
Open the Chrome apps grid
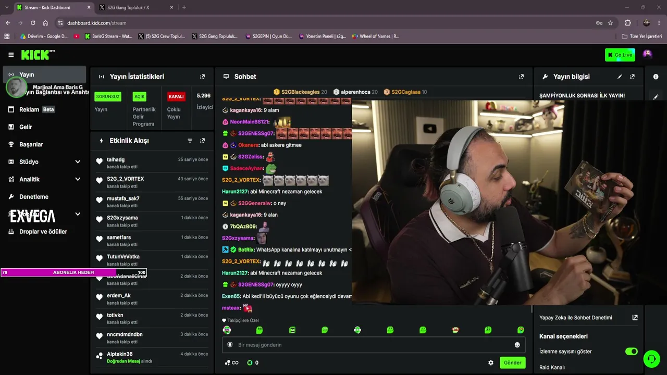(x=7, y=36)
